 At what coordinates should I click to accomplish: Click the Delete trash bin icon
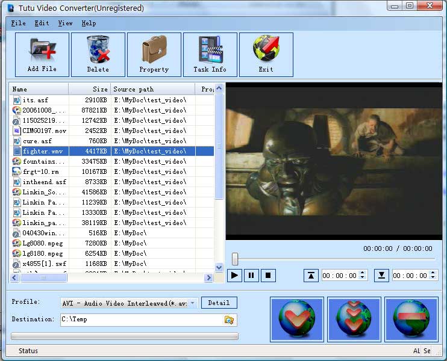(x=98, y=54)
